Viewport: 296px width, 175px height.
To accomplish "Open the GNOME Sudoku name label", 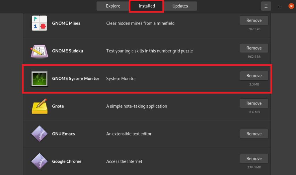I will [x=67, y=51].
